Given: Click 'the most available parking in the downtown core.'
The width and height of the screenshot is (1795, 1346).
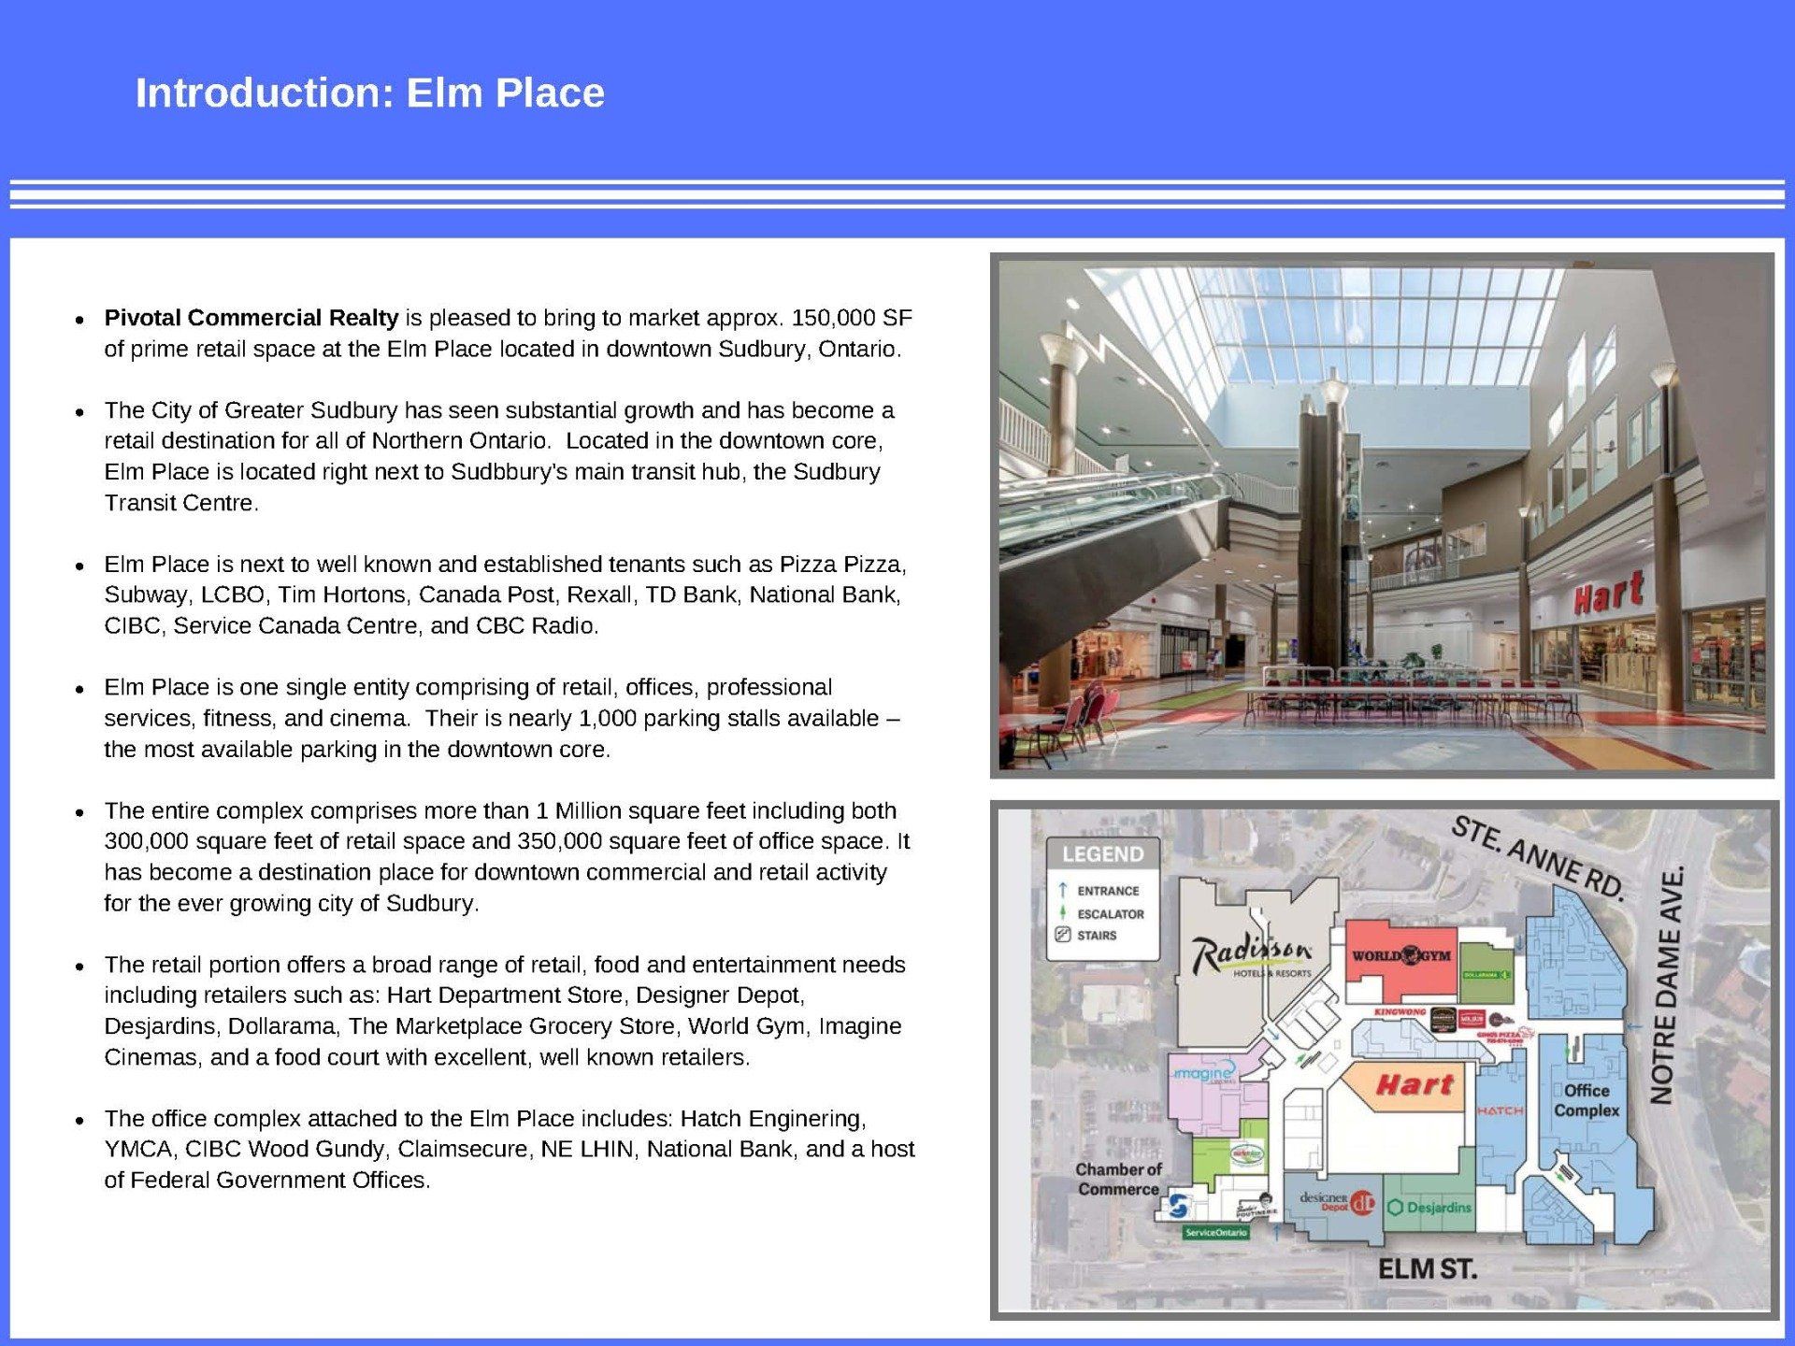Looking at the screenshot, I should 357,750.
